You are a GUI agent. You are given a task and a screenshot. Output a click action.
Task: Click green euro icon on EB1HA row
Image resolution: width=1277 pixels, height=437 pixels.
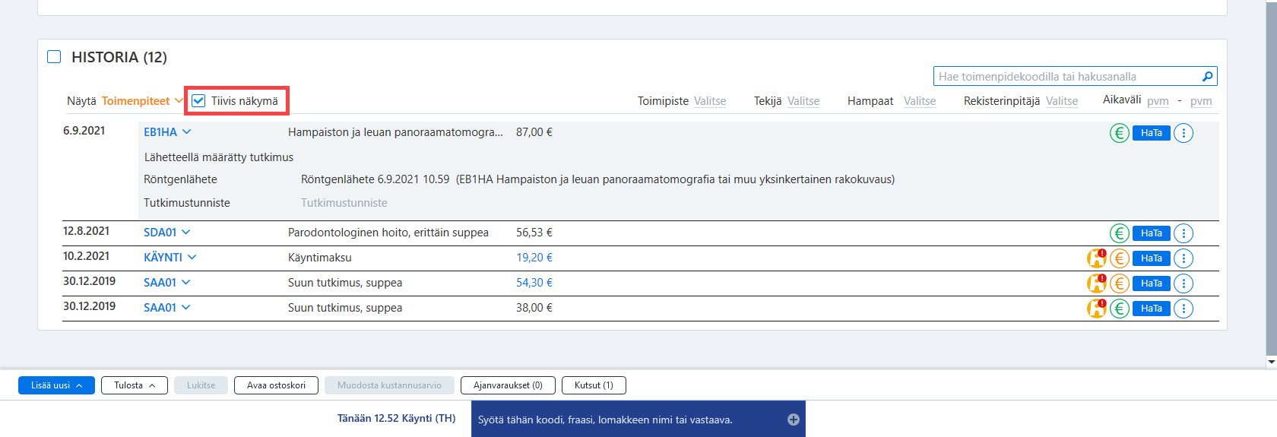1119,133
